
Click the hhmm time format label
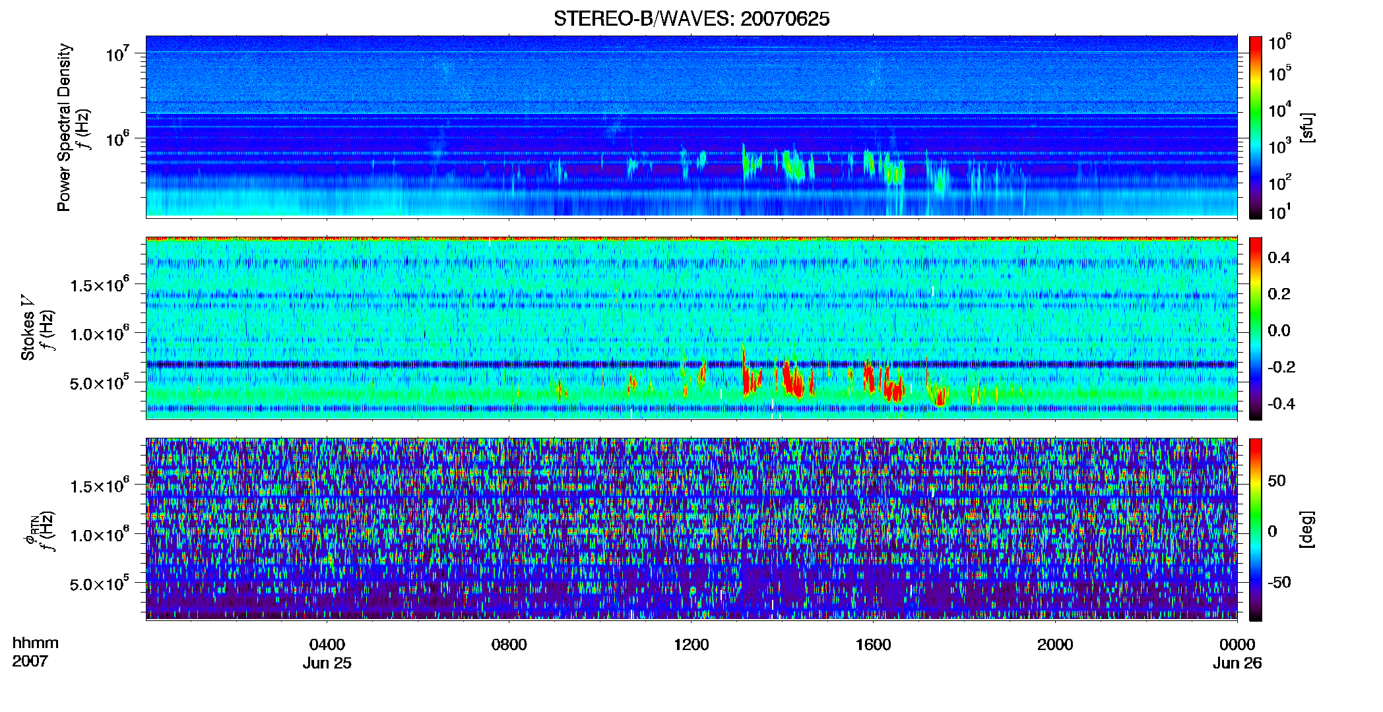tap(36, 643)
